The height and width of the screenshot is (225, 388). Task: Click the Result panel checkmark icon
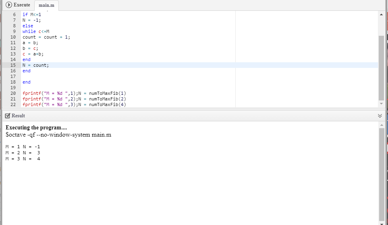8,116
